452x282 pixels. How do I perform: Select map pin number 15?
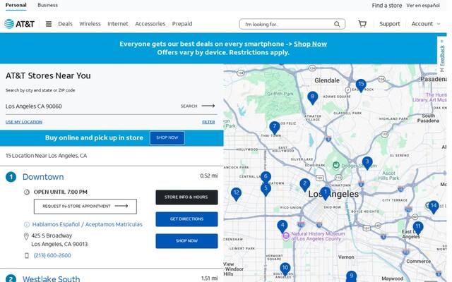pyautogui.click(x=361, y=85)
